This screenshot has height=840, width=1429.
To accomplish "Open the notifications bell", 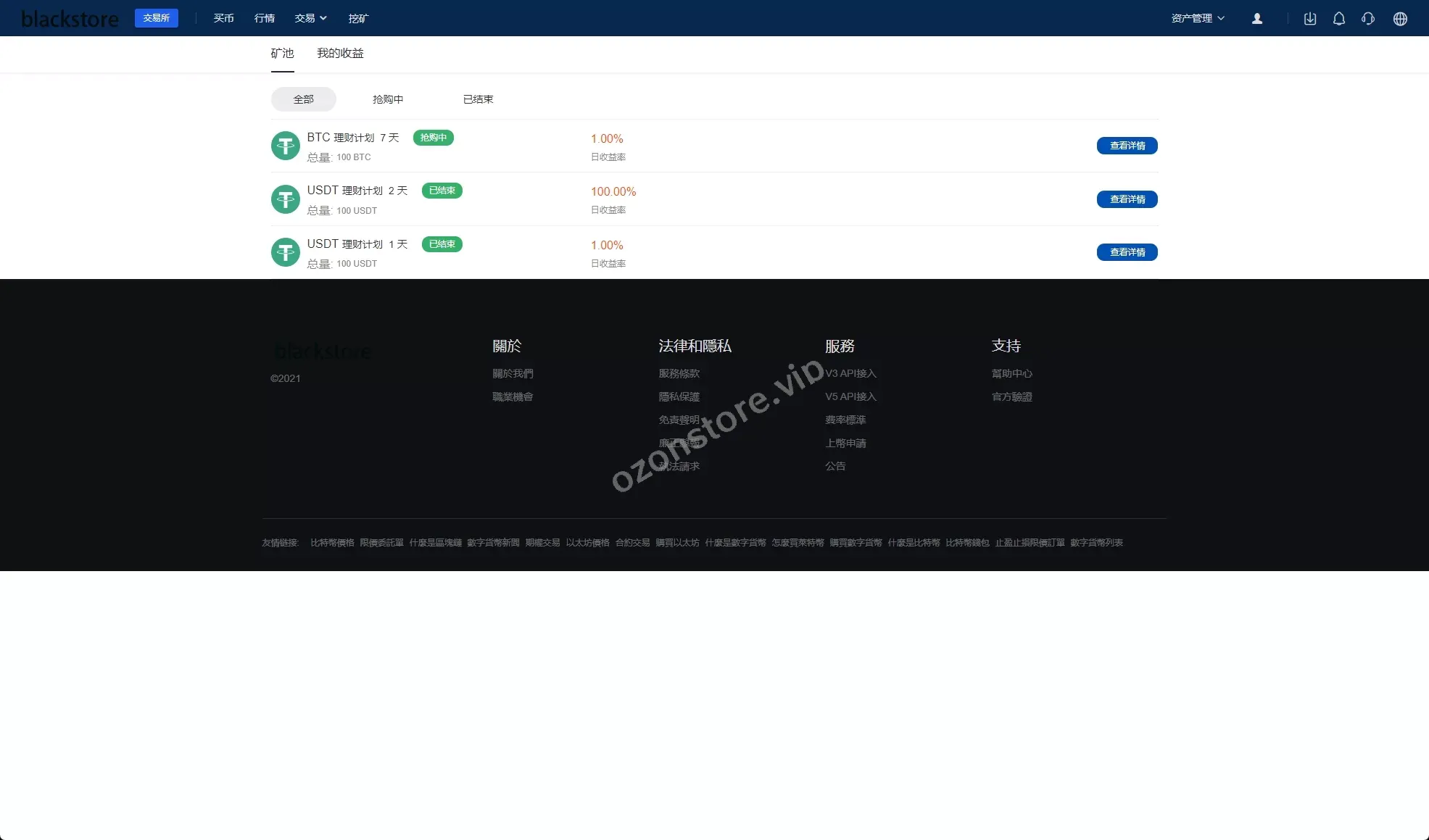I will 1338,19.
